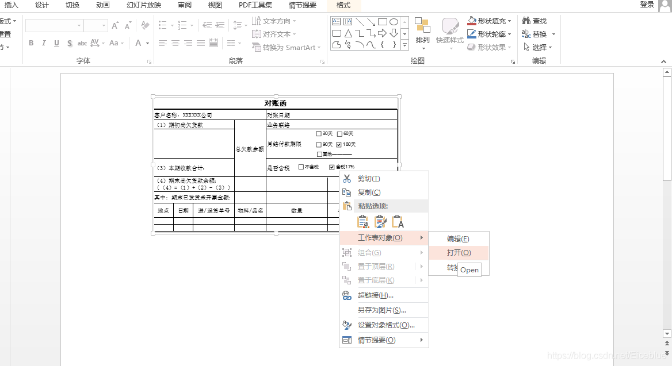
Task: Click the increase indent icon
Action: tap(220, 26)
